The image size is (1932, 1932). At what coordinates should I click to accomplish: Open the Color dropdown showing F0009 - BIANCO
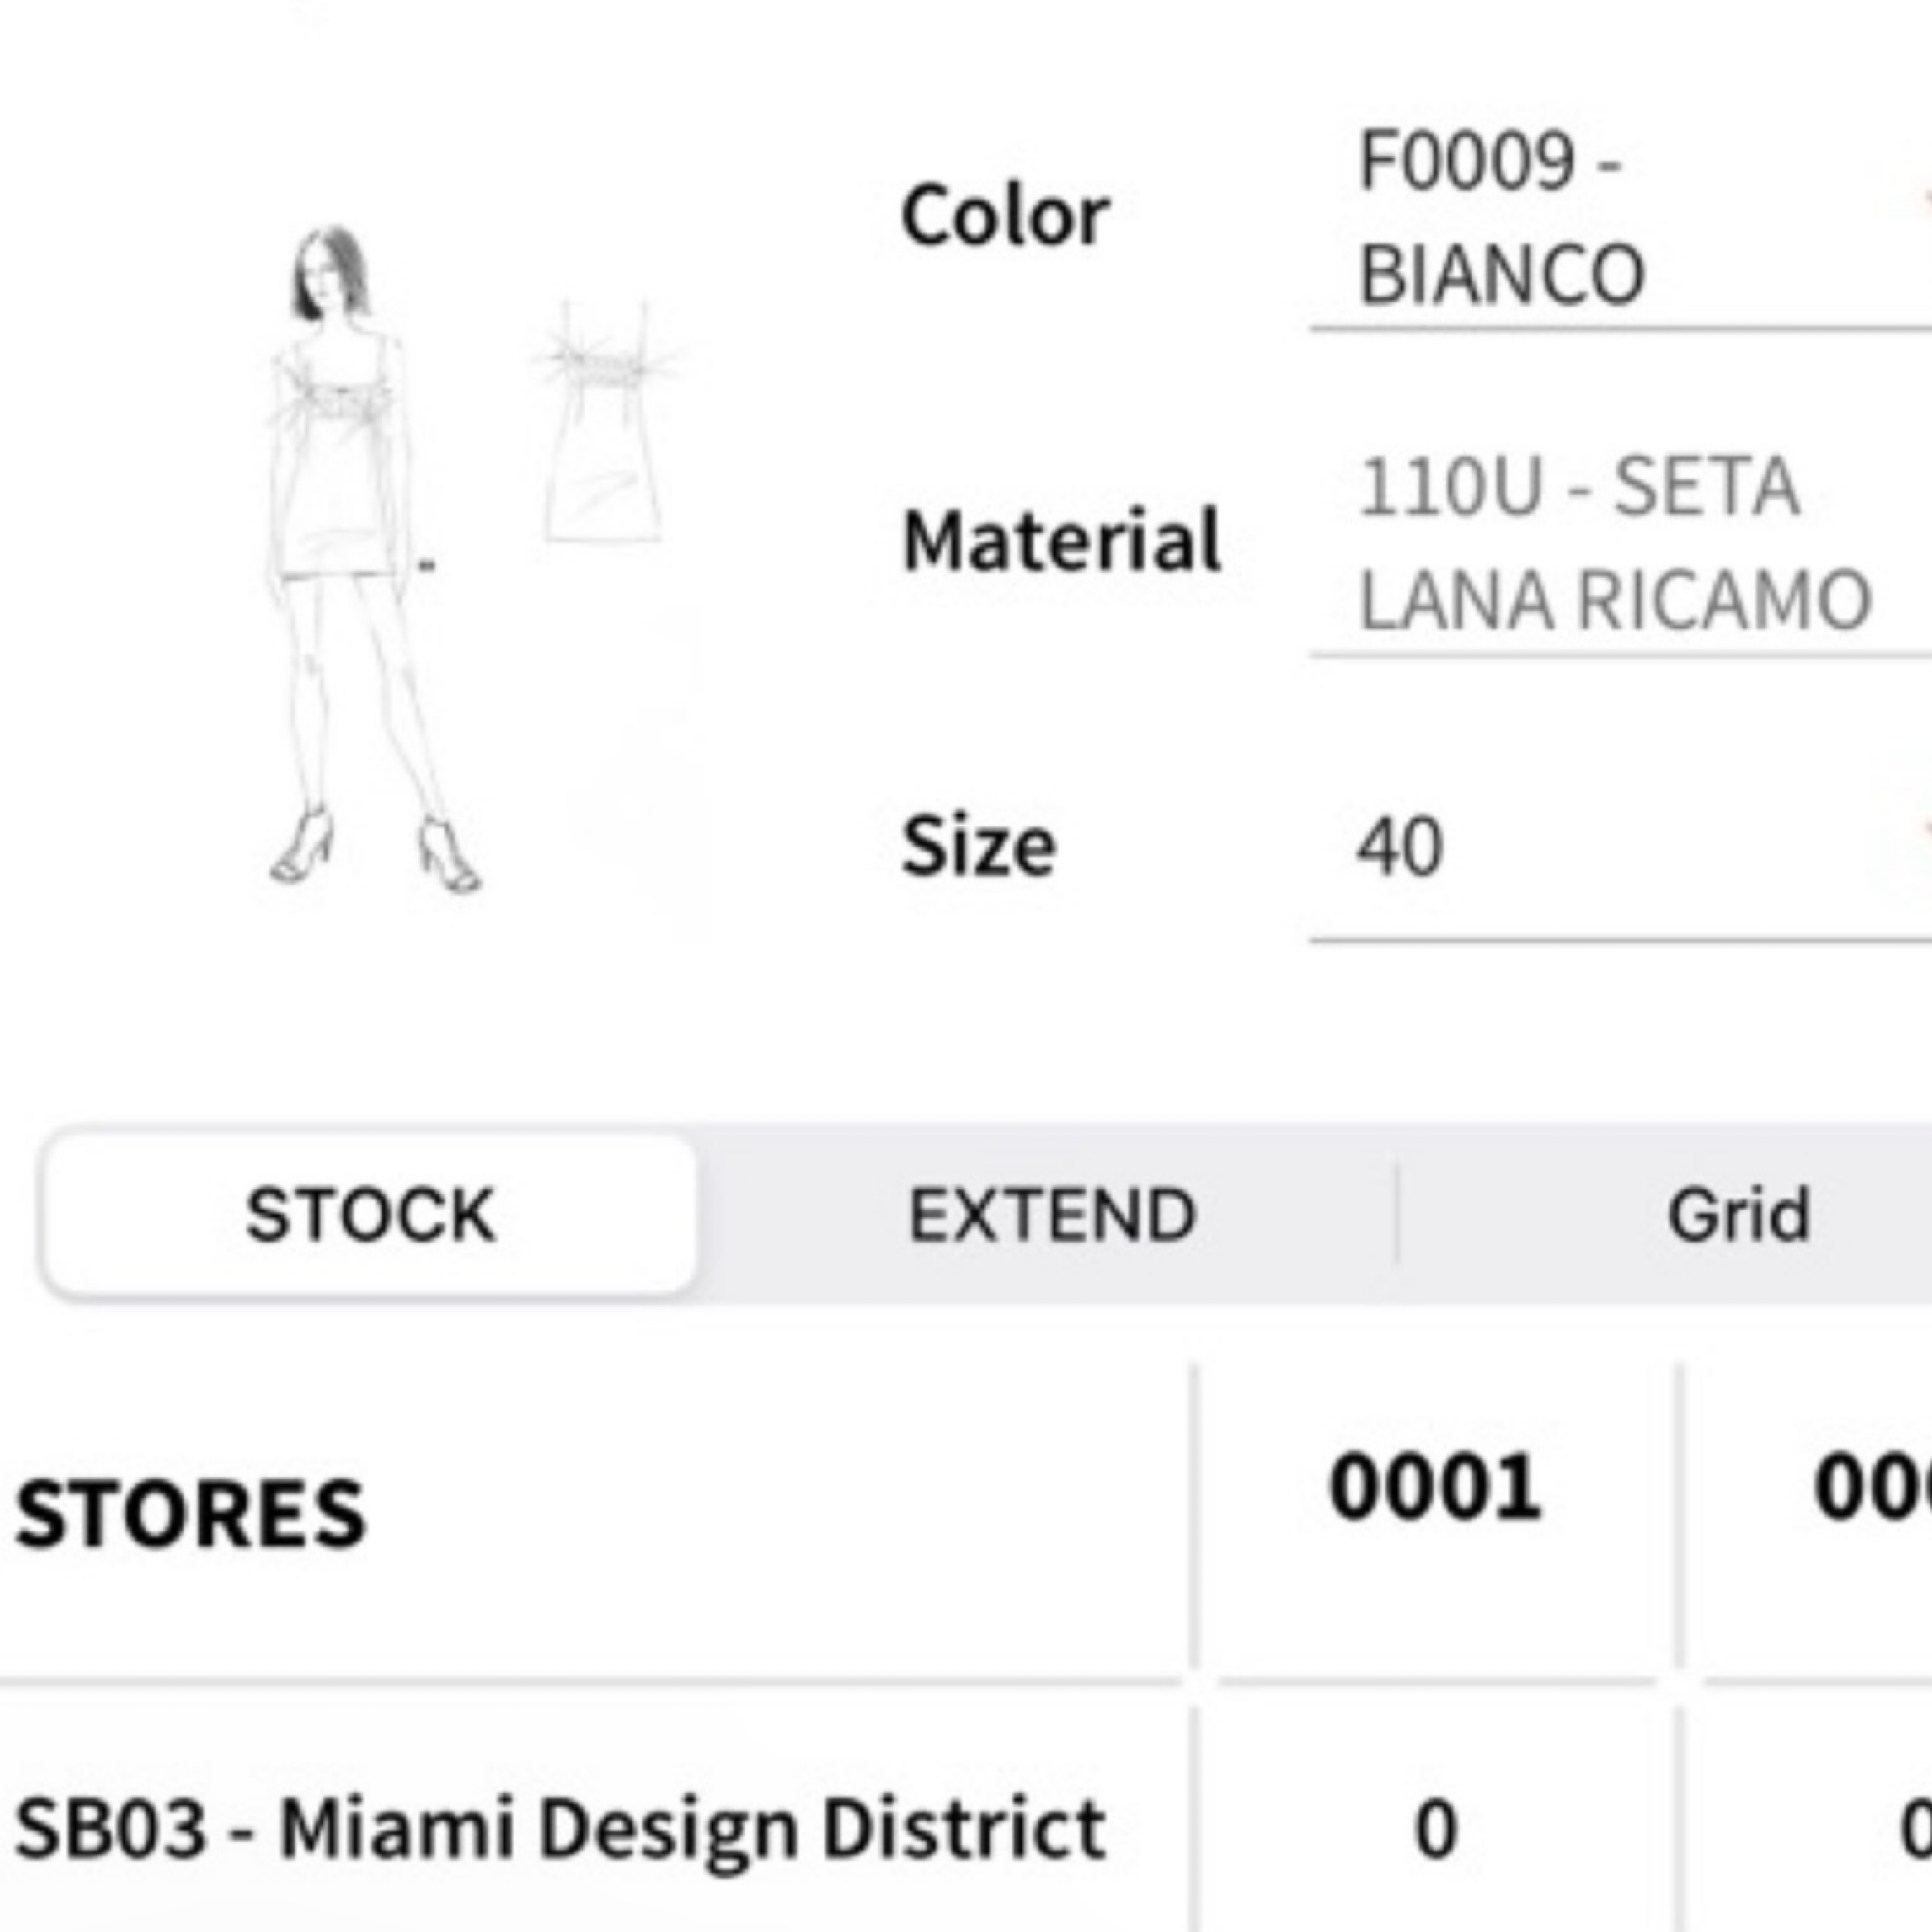(x=1600, y=220)
